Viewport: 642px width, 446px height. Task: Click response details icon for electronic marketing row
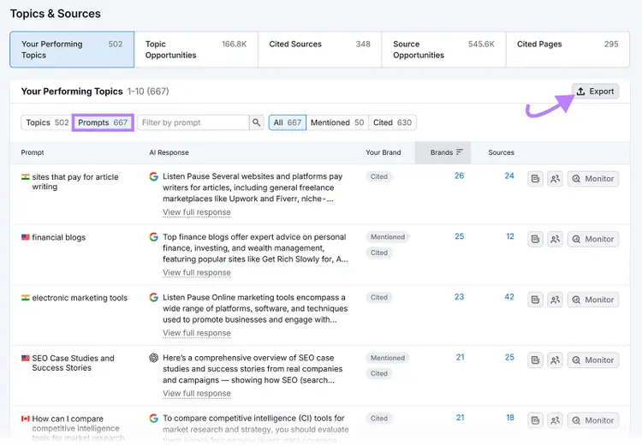click(x=535, y=300)
